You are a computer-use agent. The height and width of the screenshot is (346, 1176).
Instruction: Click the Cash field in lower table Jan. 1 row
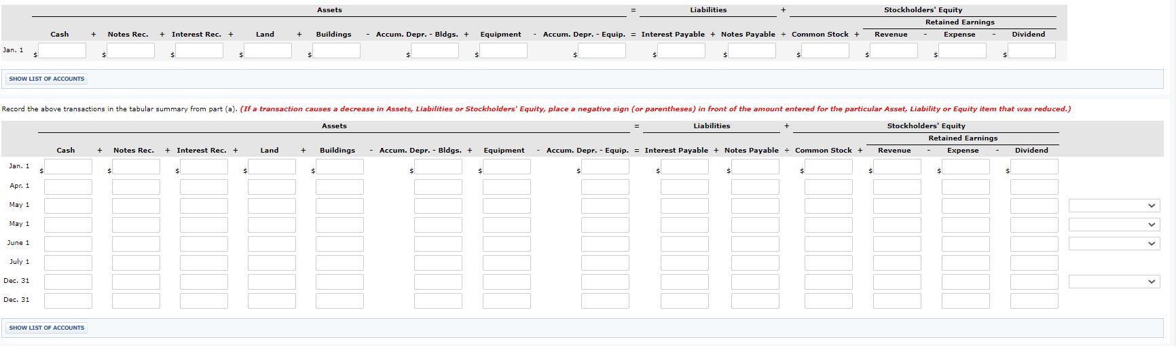(68, 167)
